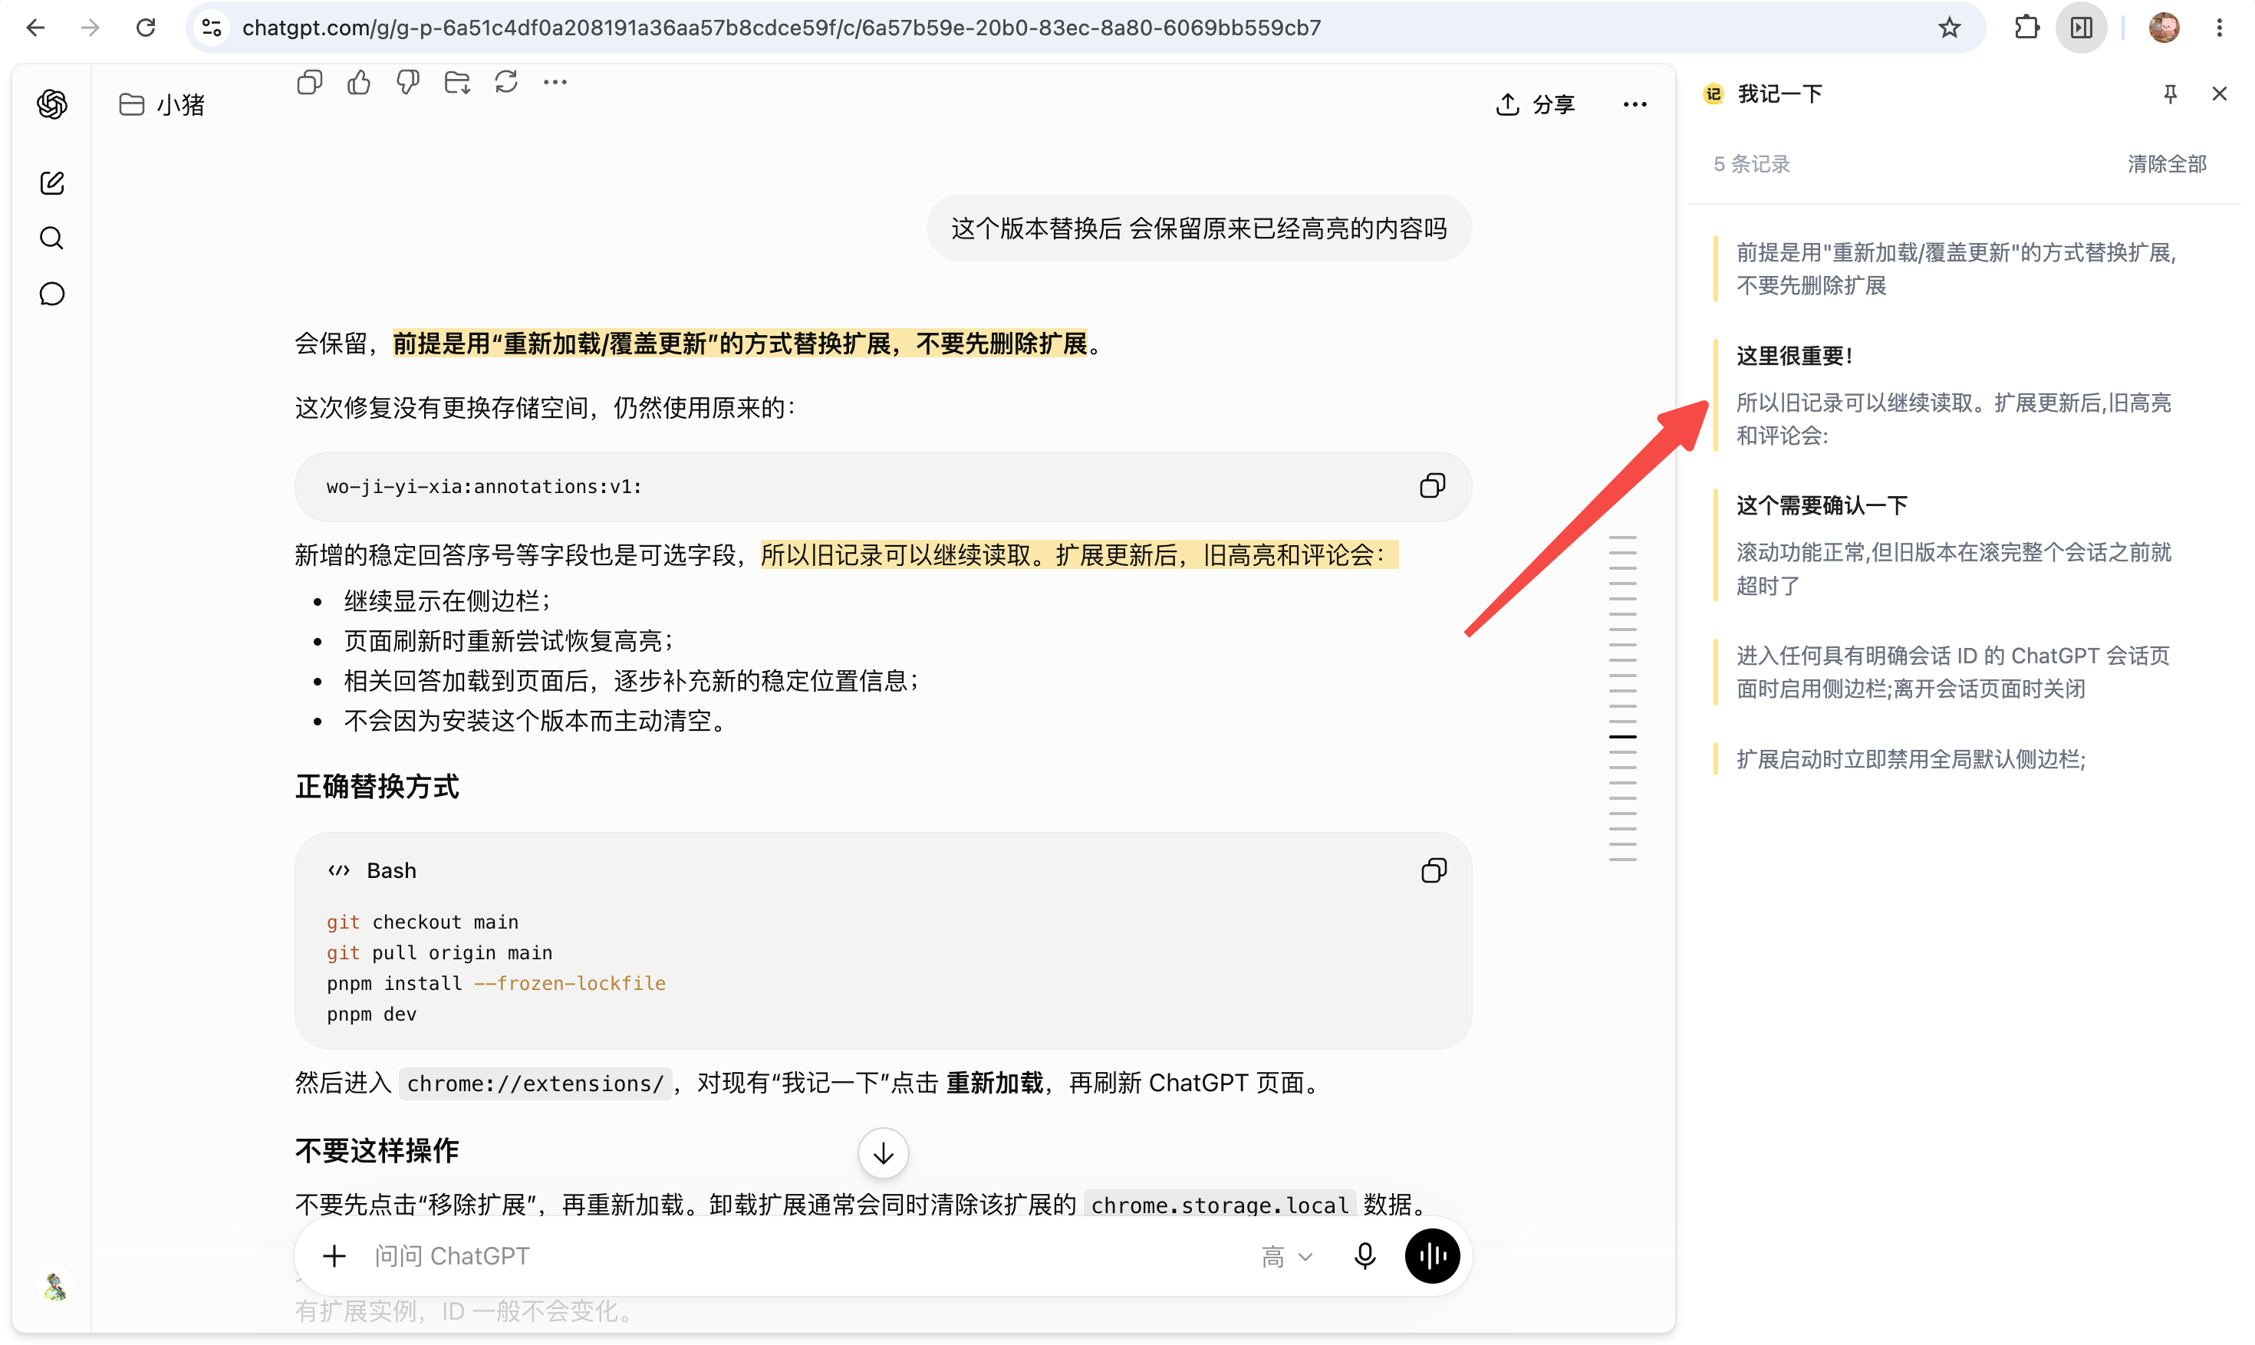The image size is (2255, 1345).
Task: Click the inline code chrome.storage.local
Action: 1219,1205
